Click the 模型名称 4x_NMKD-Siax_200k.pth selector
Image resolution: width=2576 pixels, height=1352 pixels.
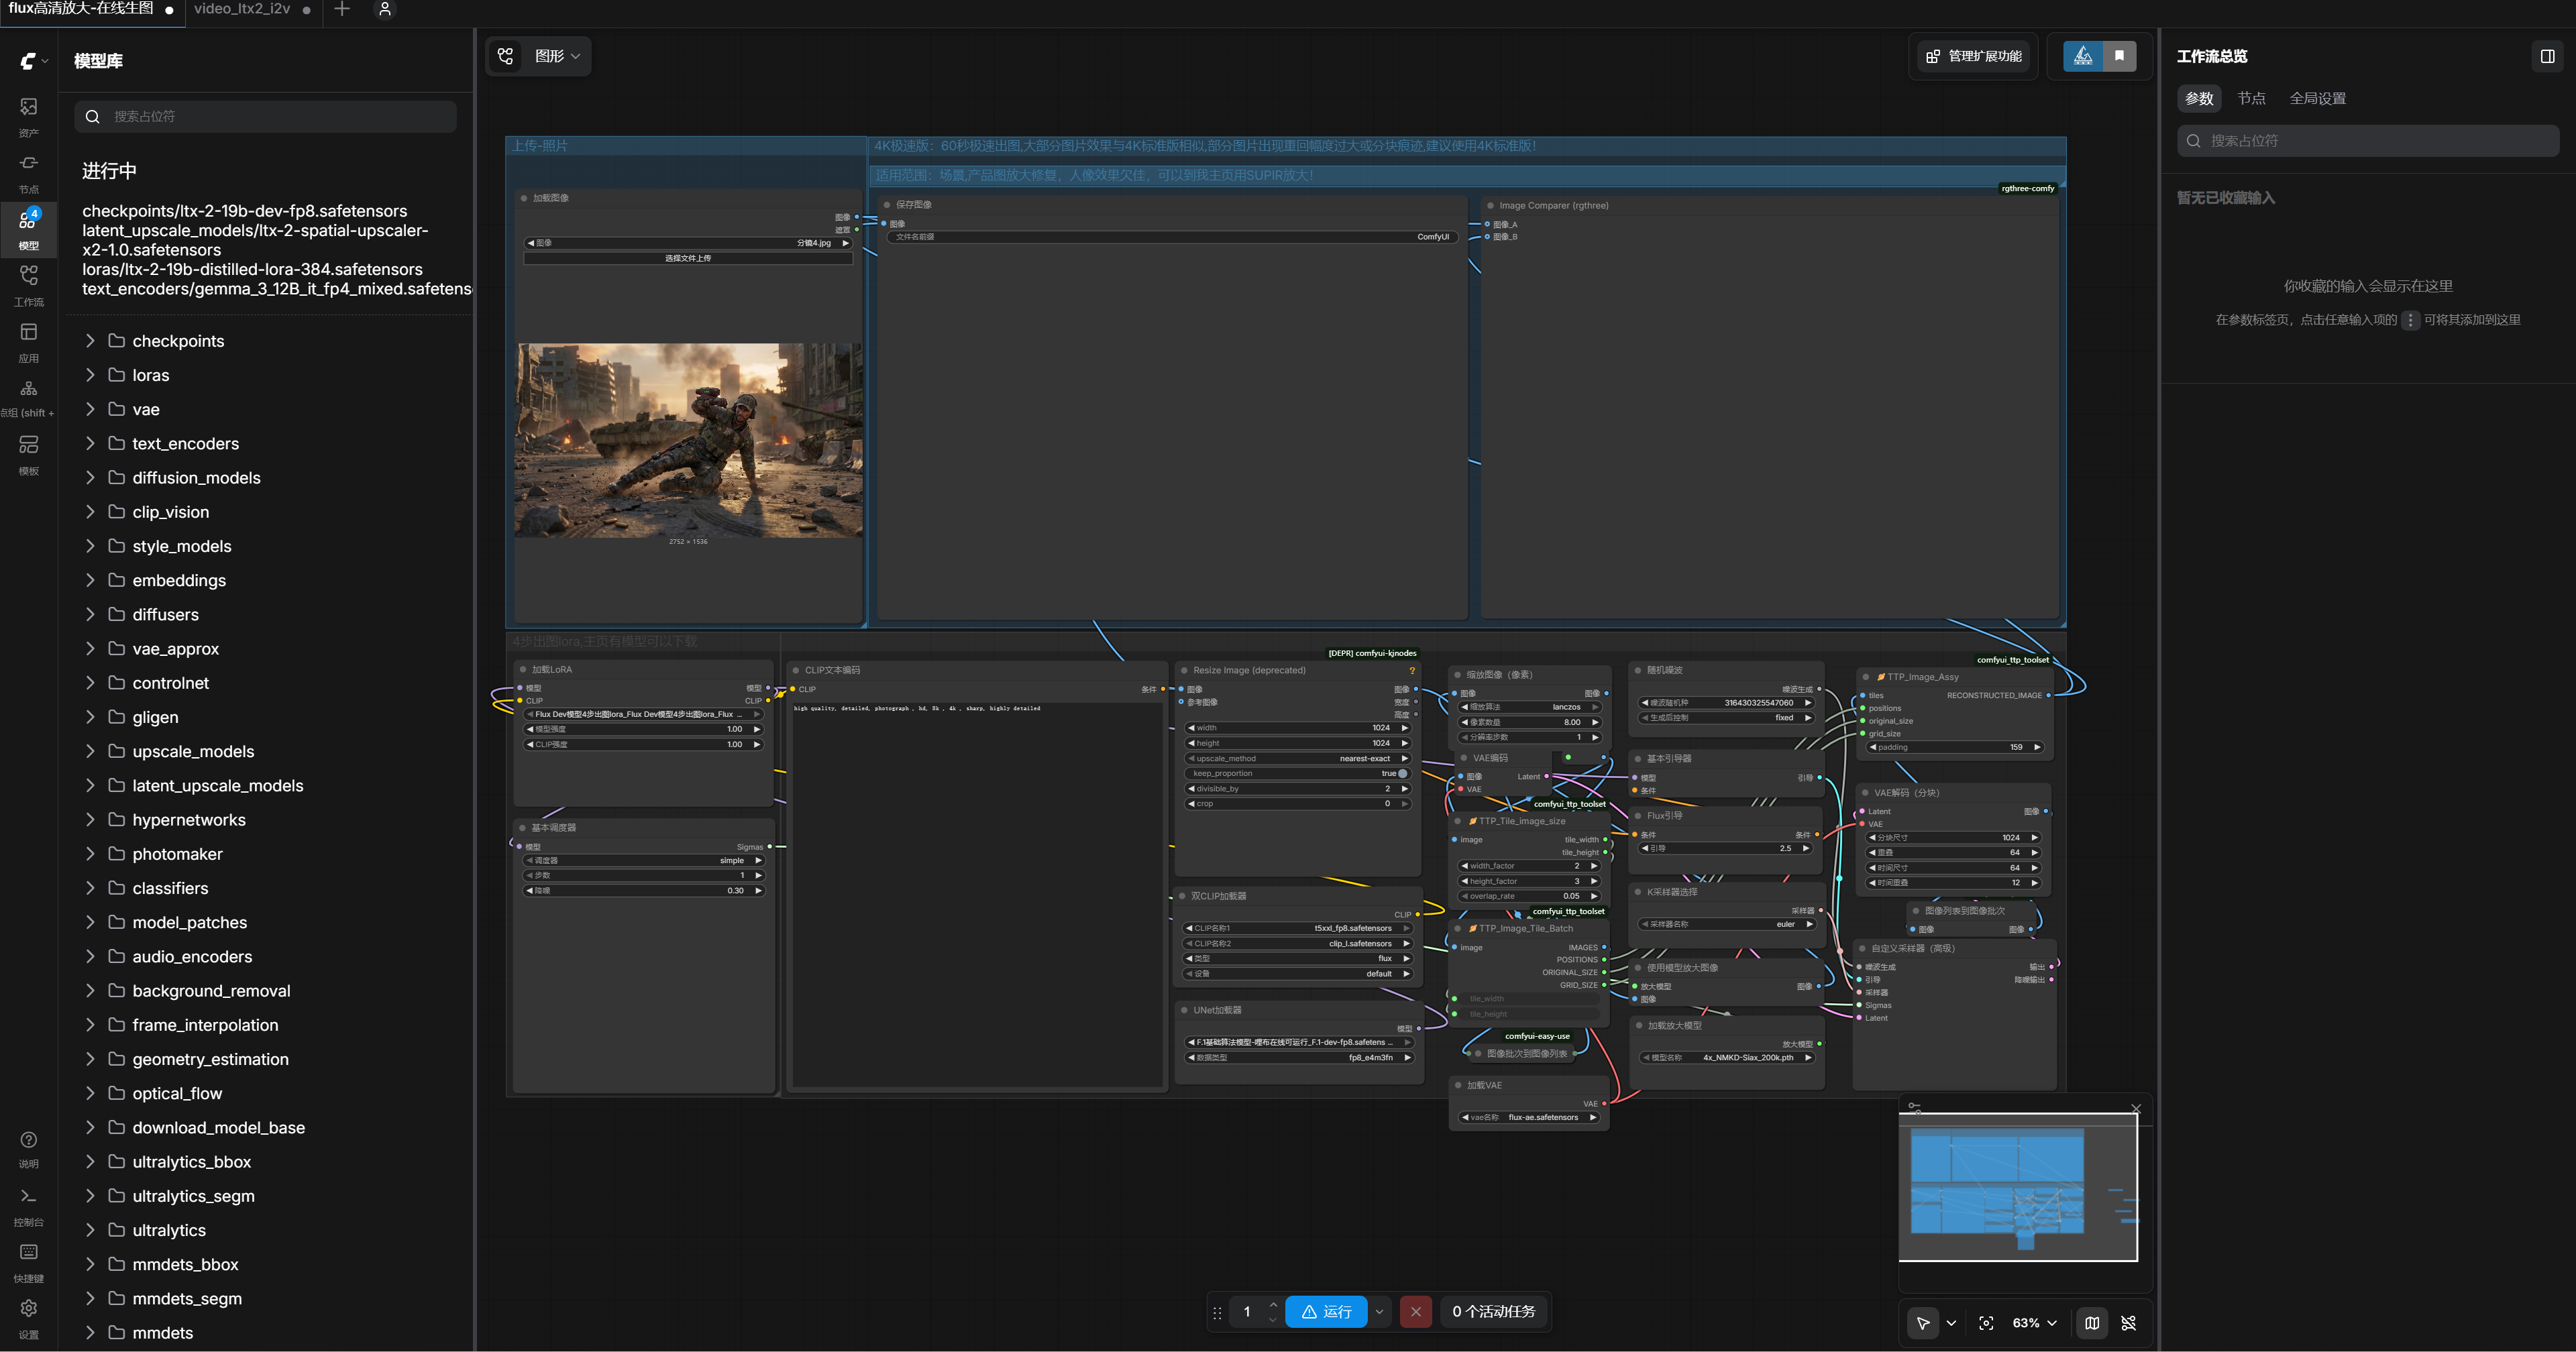coord(1727,1057)
